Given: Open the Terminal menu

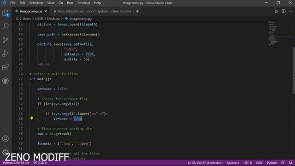Looking at the screenshot, I should [83, 3].
